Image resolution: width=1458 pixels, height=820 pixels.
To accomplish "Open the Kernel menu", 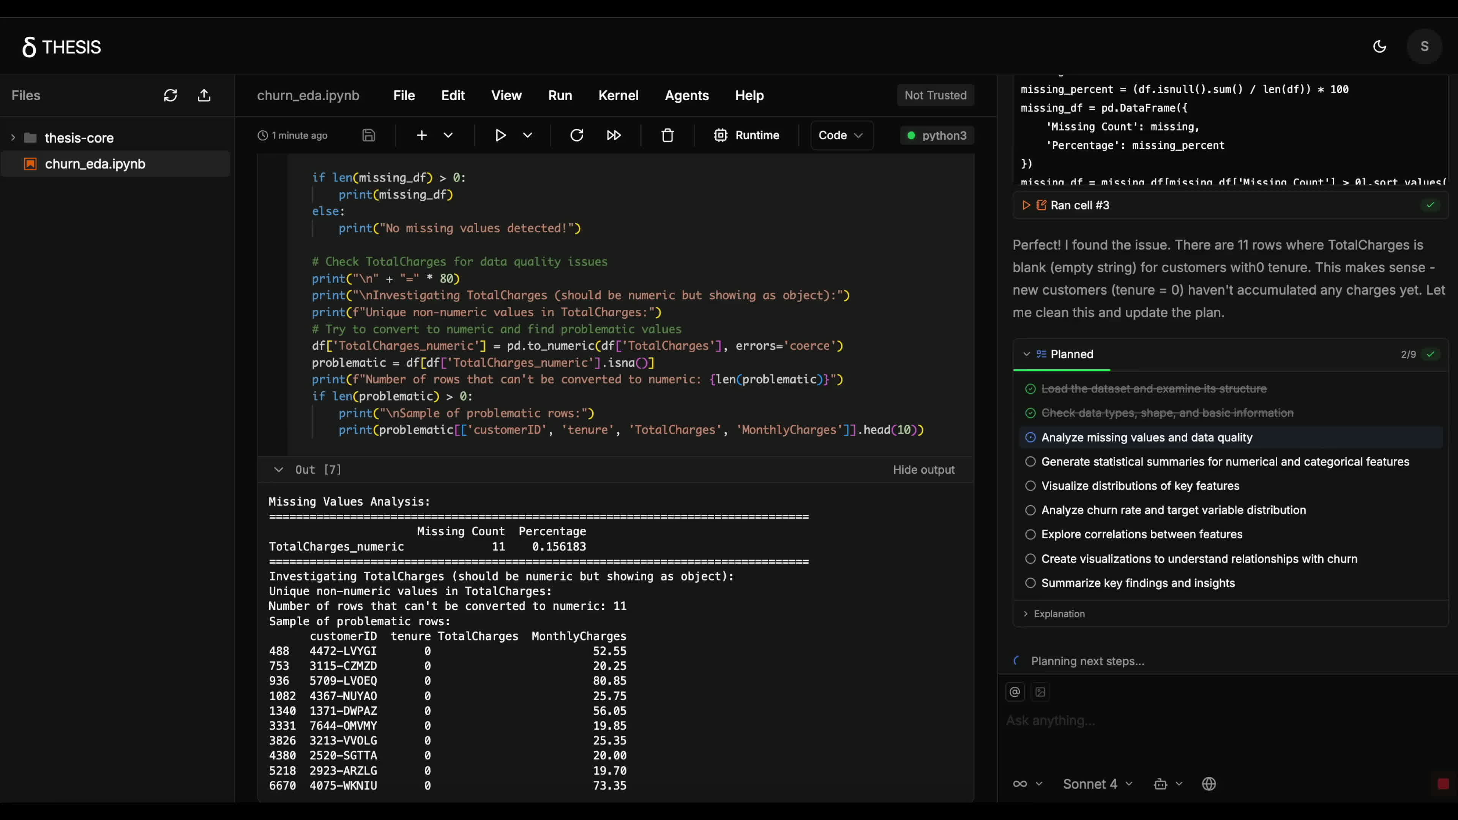I will [x=618, y=95].
